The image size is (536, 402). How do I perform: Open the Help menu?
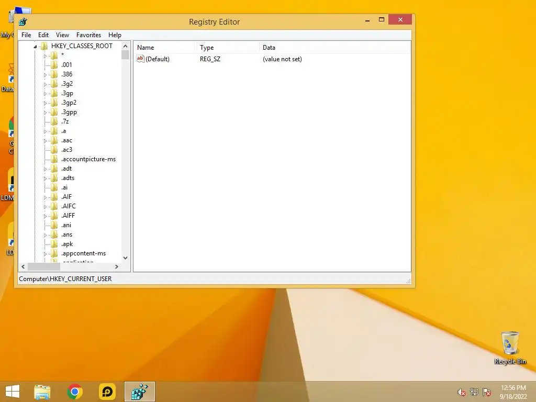115,35
